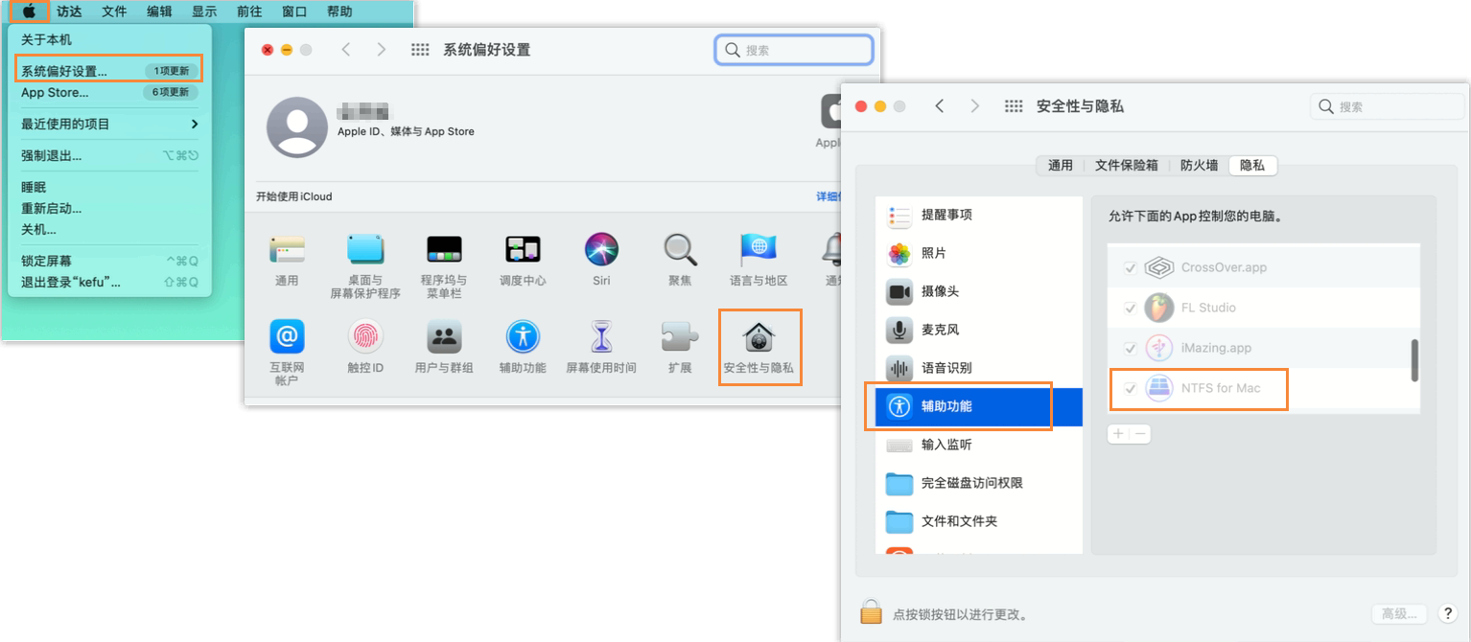The height and width of the screenshot is (642, 1471).
Task: Switch to the 防火墙 tab
Action: [x=1199, y=165]
